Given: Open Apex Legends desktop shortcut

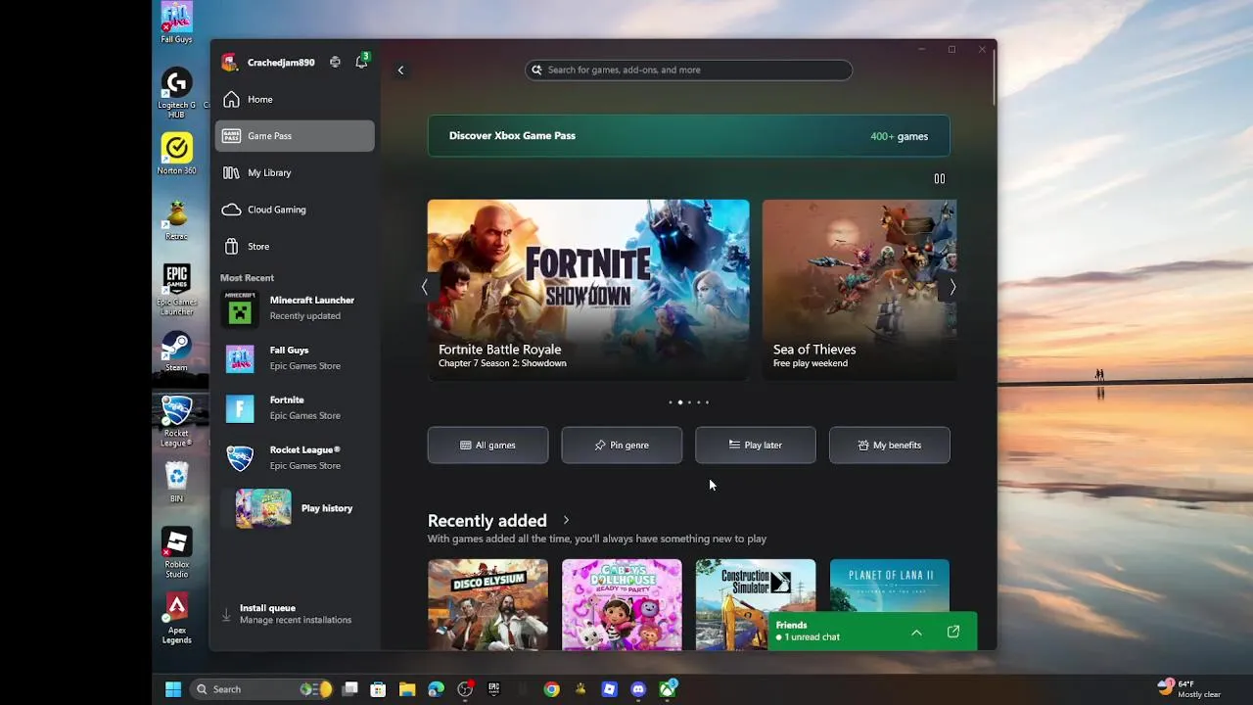Looking at the screenshot, I should point(176,618).
